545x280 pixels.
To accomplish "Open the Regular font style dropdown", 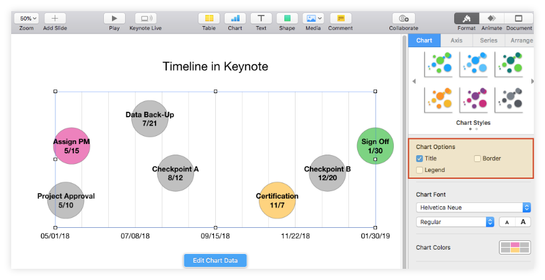I will click(455, 222).
